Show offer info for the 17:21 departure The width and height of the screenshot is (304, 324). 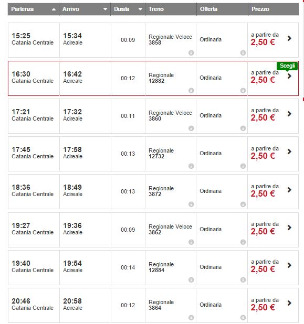243,128
